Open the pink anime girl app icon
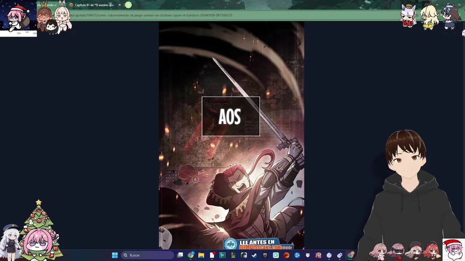 click(x=318, y=255)
